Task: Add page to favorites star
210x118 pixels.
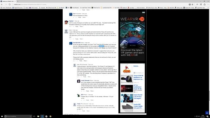Action: pyautogui.click(x=193, y=4)
